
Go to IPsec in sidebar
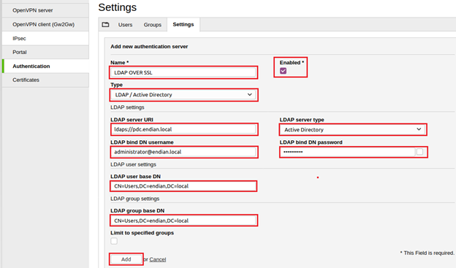[45, 39]
